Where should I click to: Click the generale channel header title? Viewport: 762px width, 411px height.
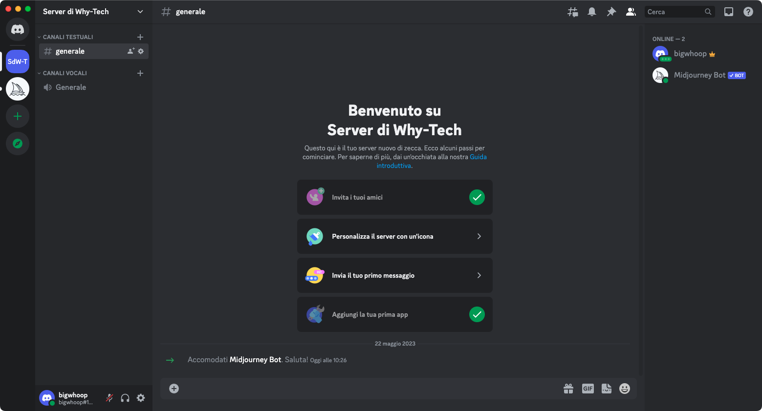click(191, 12)
